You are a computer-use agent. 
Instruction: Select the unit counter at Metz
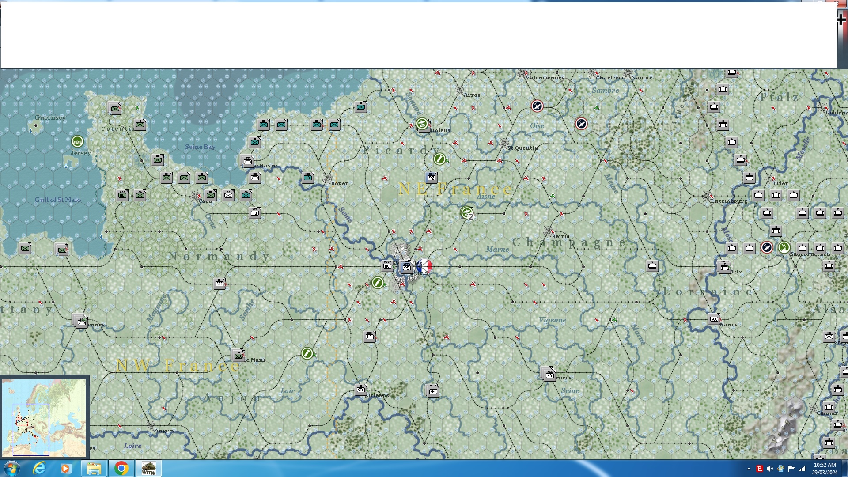pos(724,268)
